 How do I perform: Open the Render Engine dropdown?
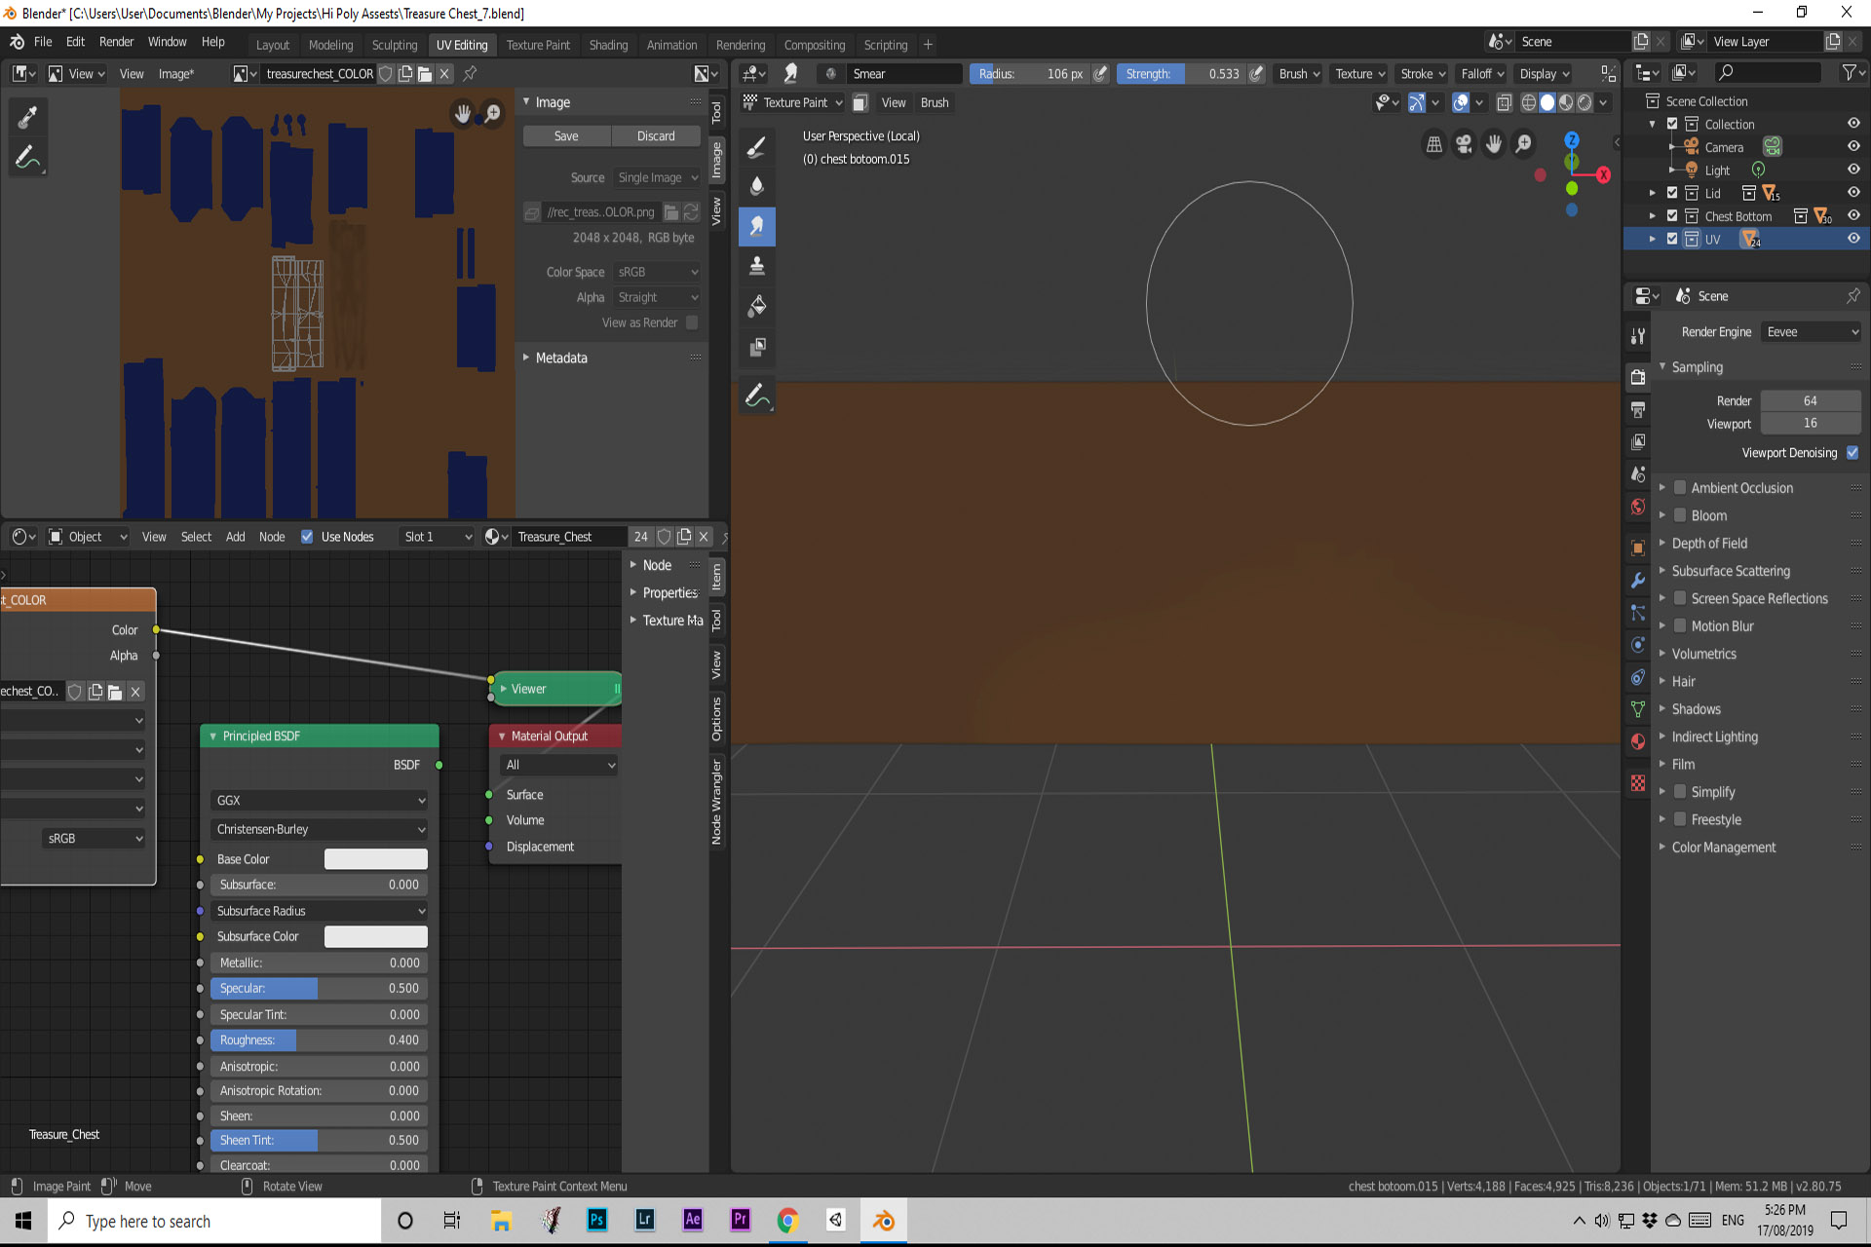[1812, 332]
